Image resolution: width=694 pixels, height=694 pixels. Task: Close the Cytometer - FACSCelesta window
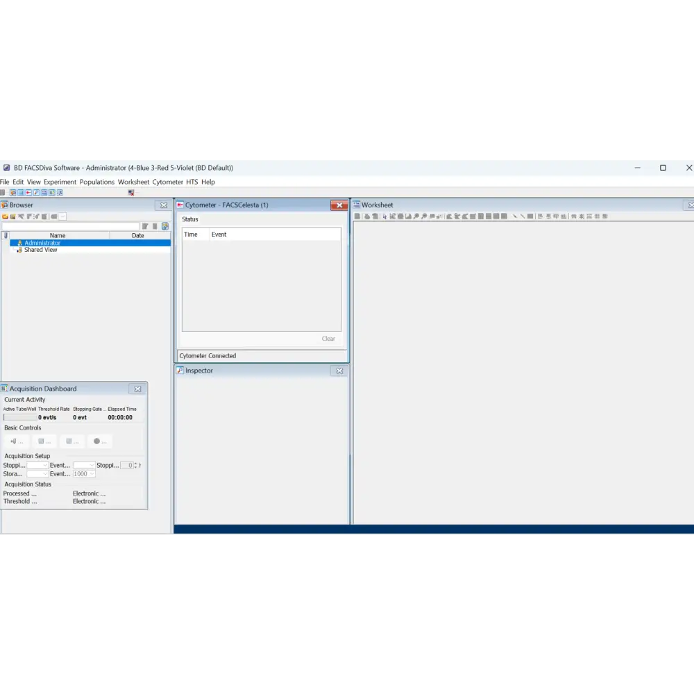click(x=339, y=205)
